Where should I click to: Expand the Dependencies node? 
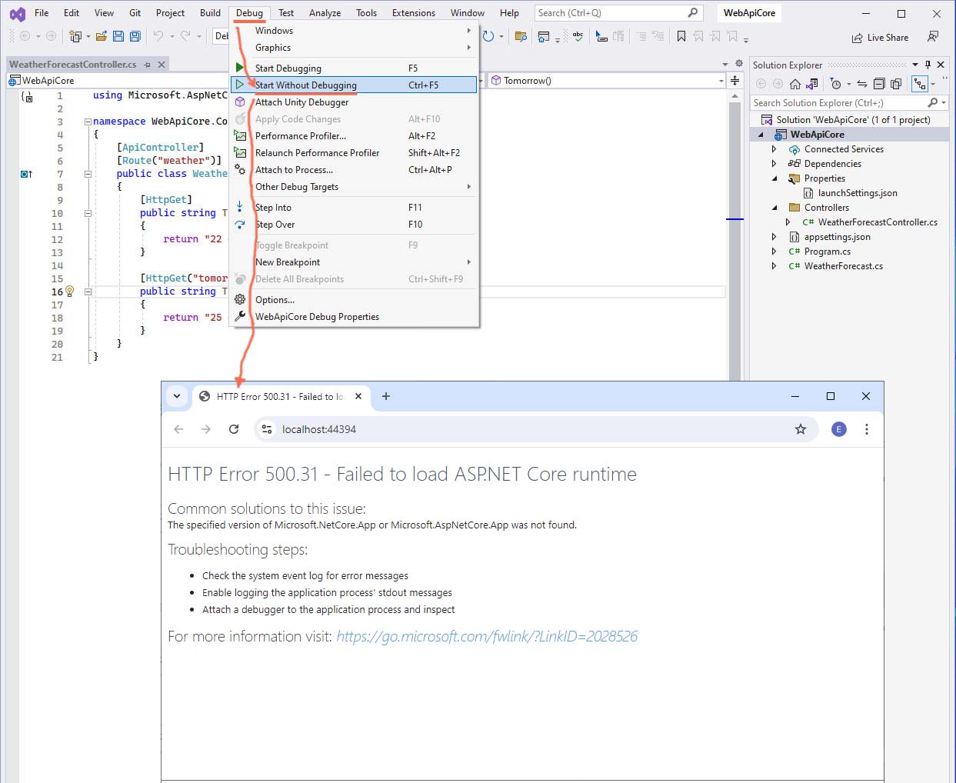click(x=774, y=164)
